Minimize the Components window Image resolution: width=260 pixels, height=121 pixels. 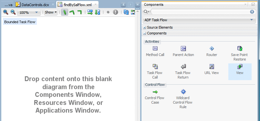point(253,5)
